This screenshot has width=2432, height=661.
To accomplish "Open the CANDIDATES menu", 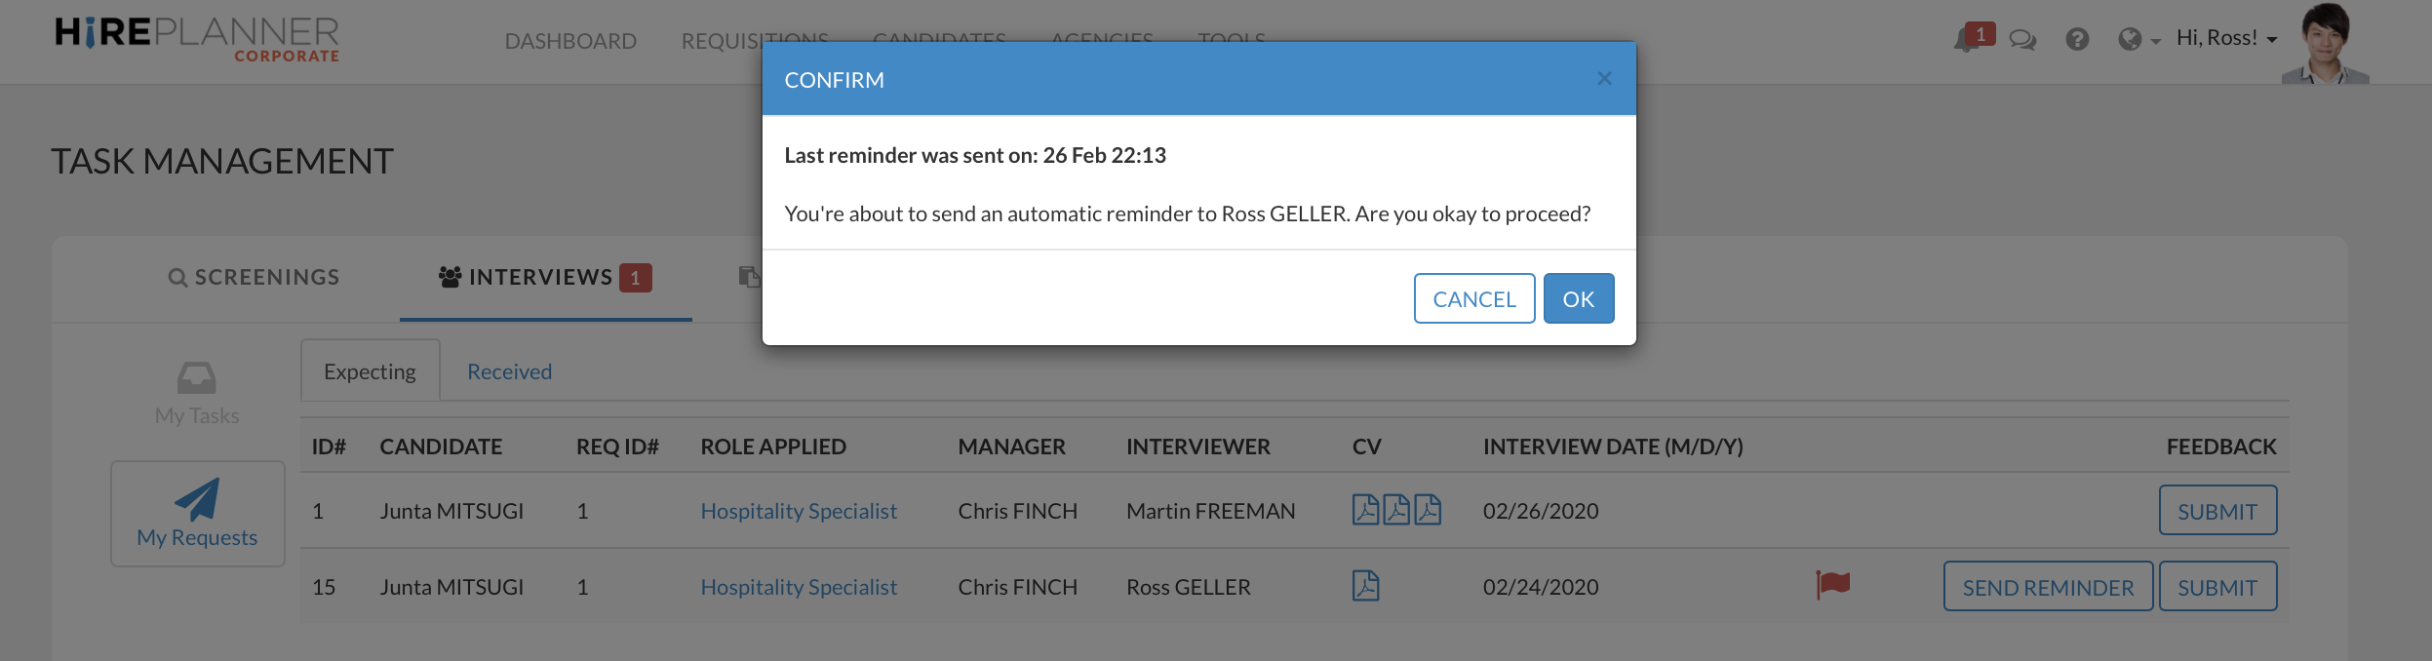I will [940, 40].
